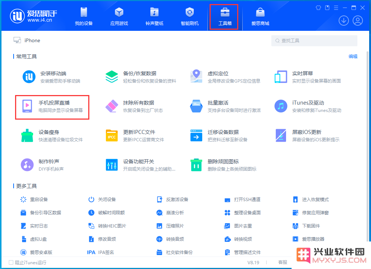This screenshot has height=269, width=371.
Task: Open iTunes及驱动 tool
Action: 308,106
